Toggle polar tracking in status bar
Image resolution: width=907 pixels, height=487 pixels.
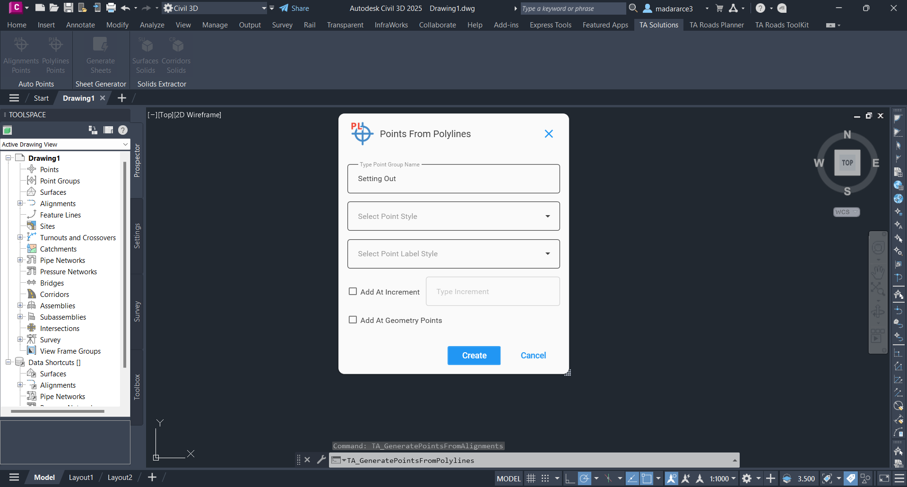click(x=585, y=478)
